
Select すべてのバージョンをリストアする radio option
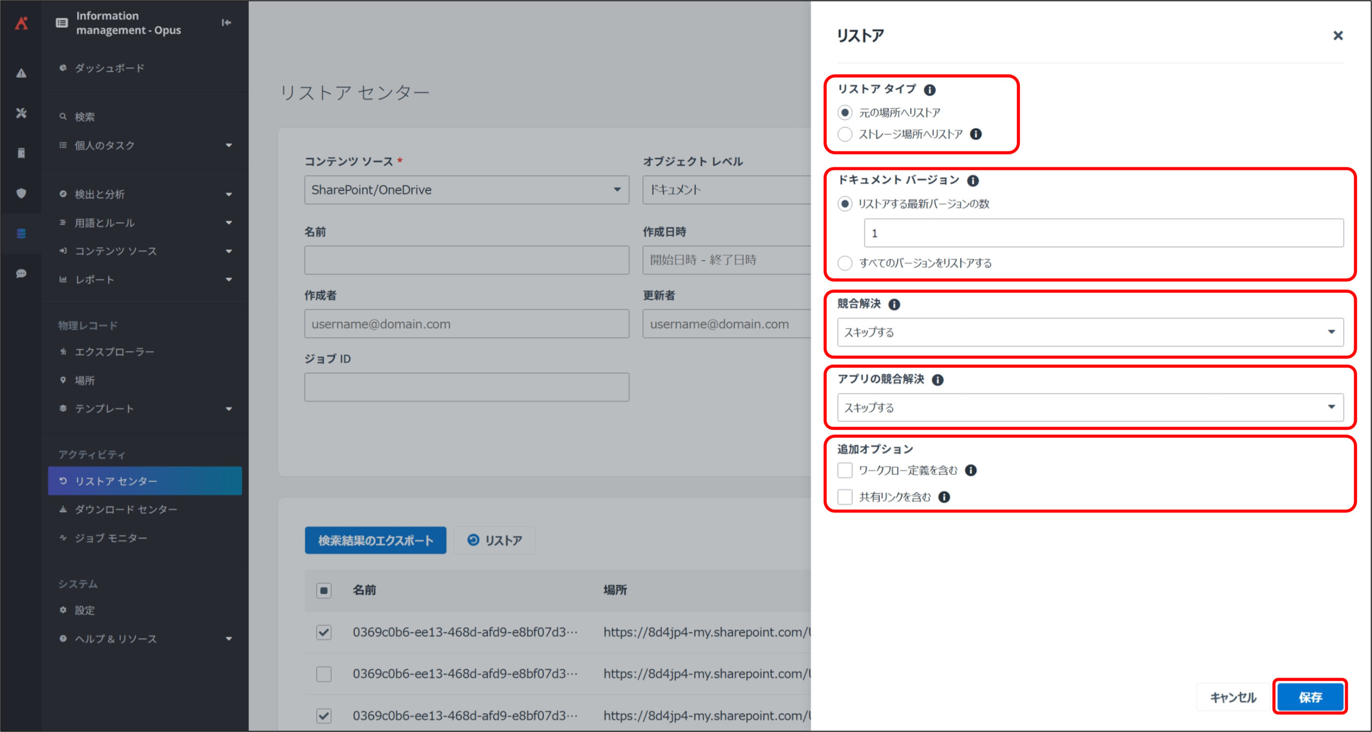click(845, 263)
